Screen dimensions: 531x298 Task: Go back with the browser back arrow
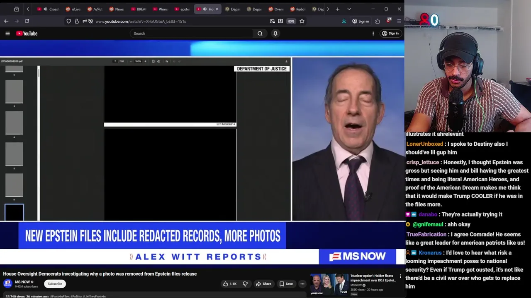(x=6, y=21)
